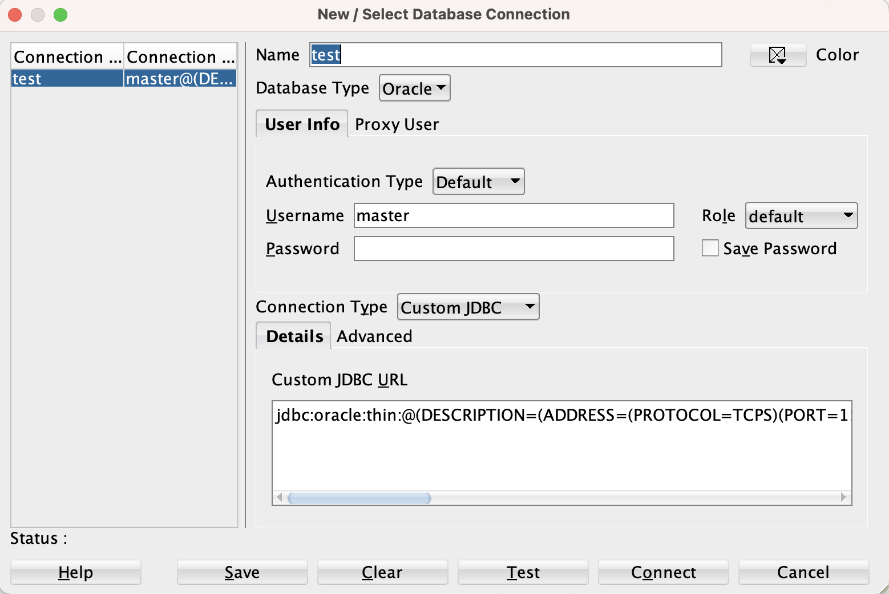Cancel the database connection dialog
Viewport: 889px width, 594px height.
tap(803, 572)
